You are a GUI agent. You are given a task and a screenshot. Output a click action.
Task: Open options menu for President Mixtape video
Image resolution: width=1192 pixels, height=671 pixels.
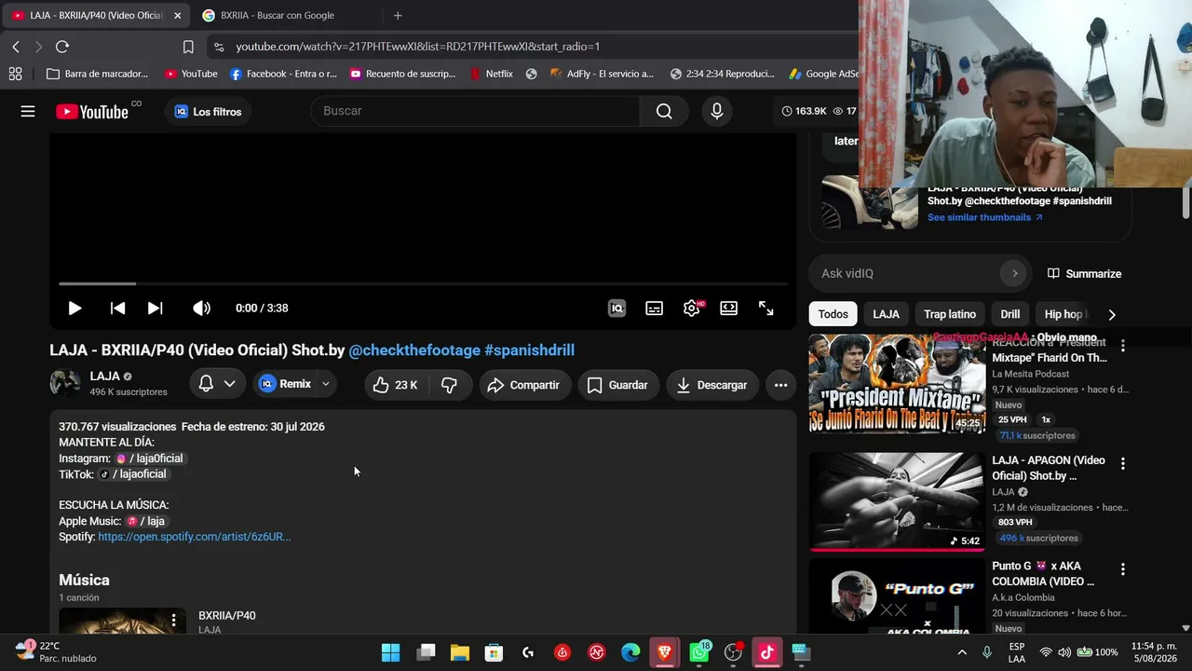(x=1123, y=346)
